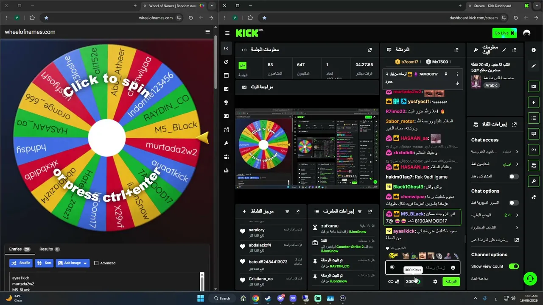Switch to the Entries tab

[20, 249]
